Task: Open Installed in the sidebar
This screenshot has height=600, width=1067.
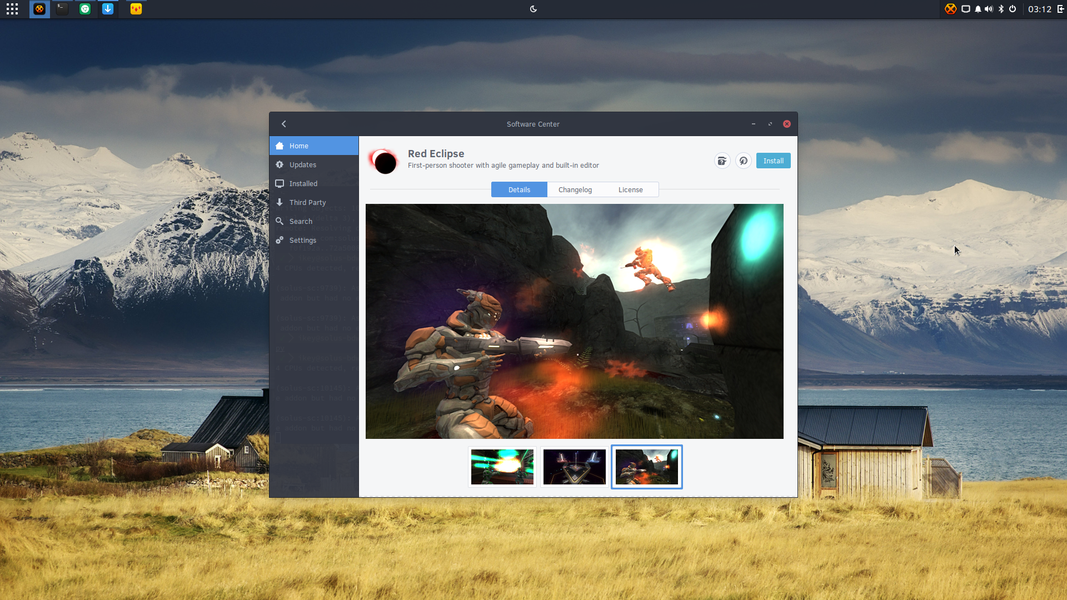Action: tap(314, 183)
